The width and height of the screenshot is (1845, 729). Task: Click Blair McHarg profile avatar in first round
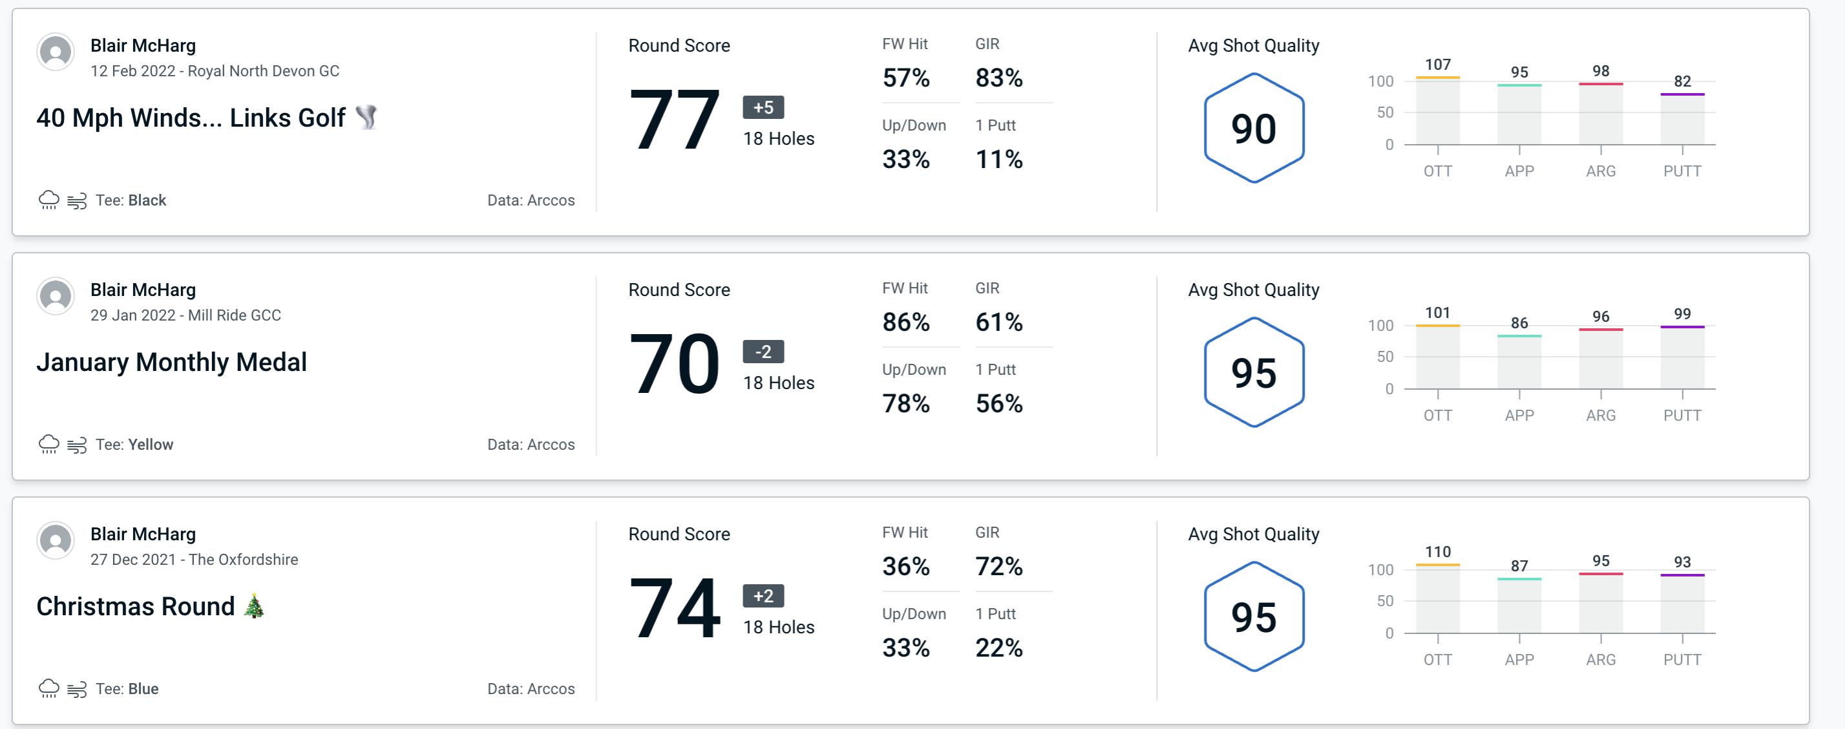56,56
